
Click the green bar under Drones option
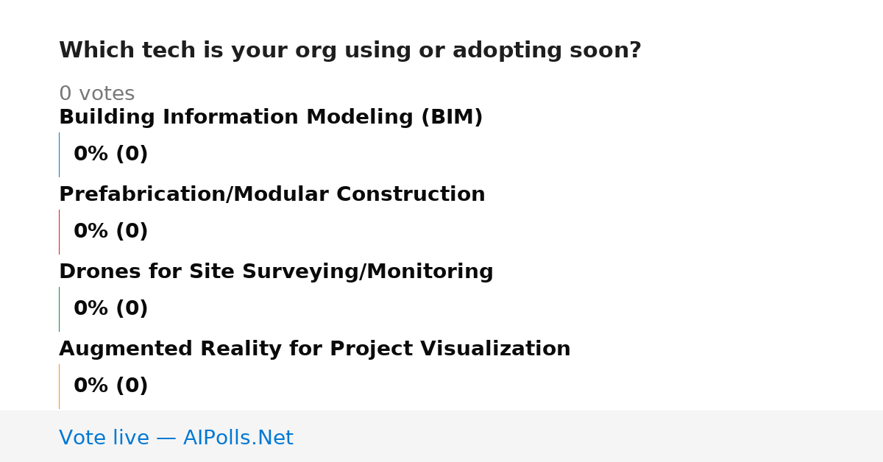(x=59, y=309)
